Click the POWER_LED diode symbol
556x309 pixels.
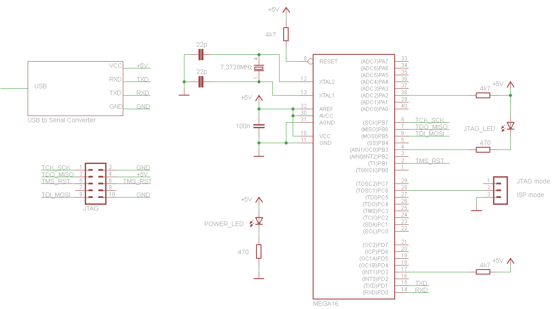click(258, 221)
